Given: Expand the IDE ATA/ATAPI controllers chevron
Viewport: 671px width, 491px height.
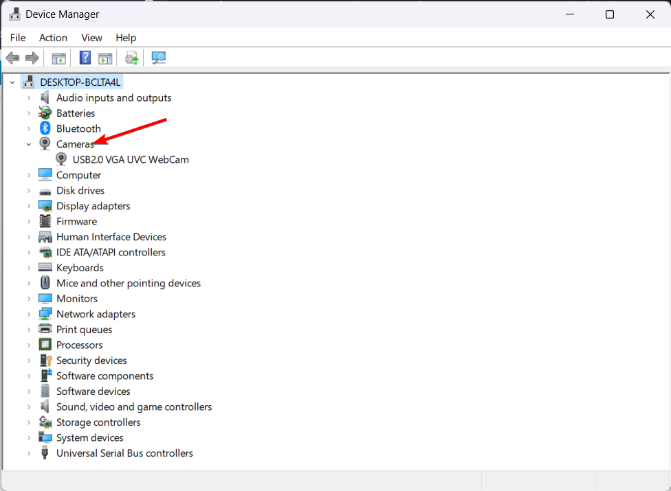Looking at the screenshot, I should 29,253.
